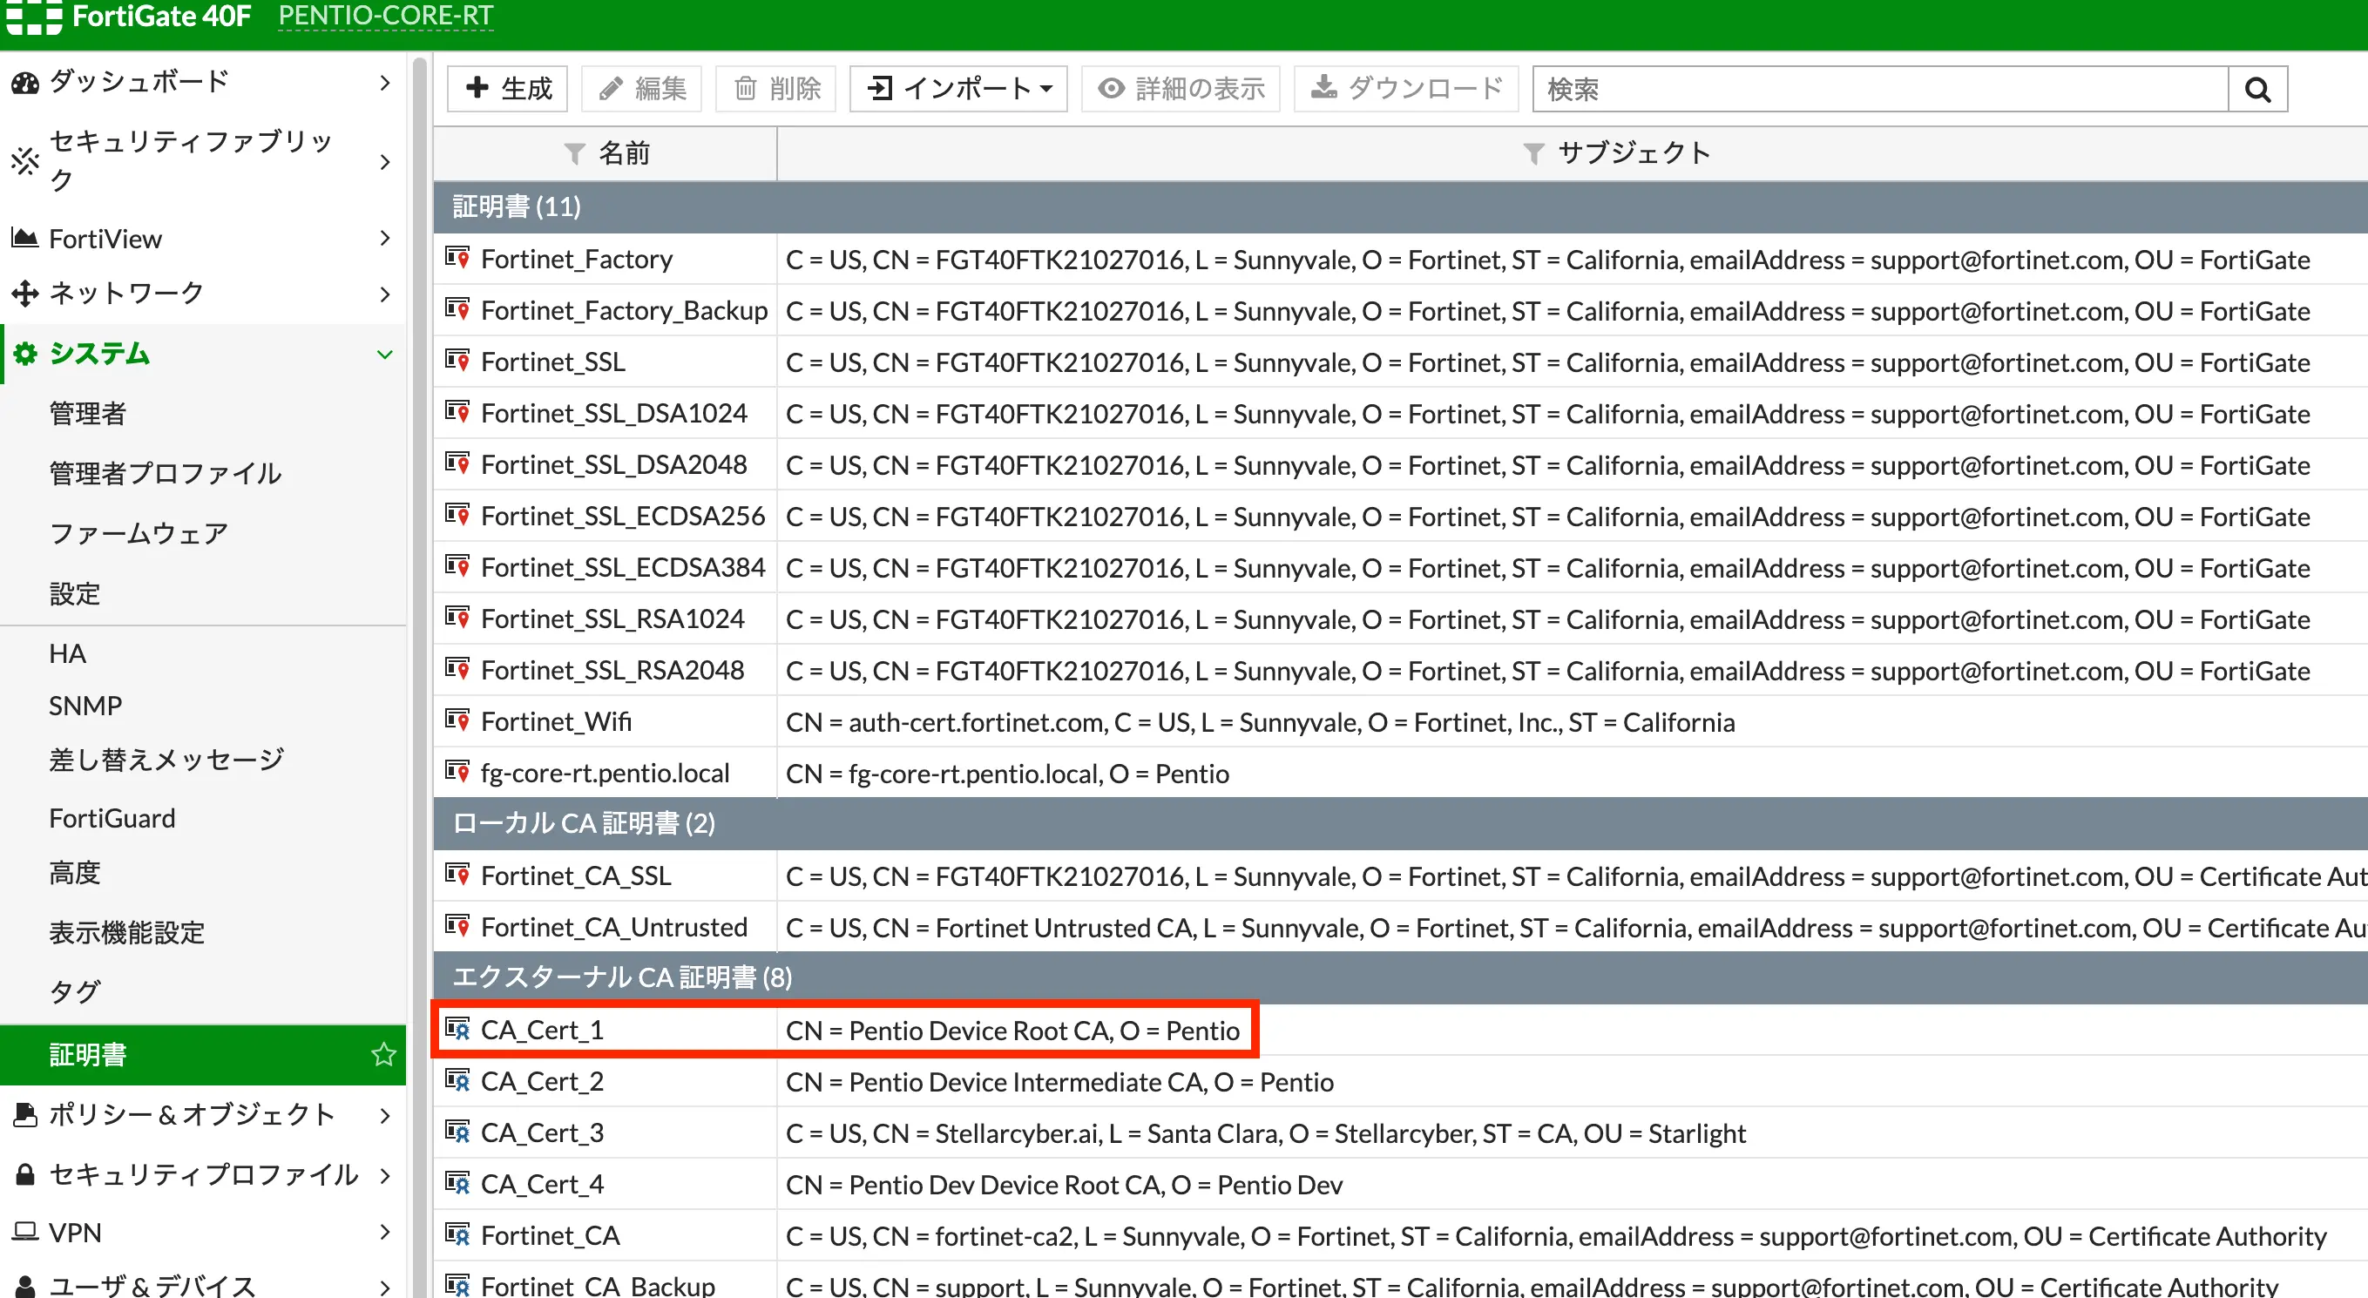Open the SNMP menu item
This screenshot has height=1298, width=2368.
(85, 706)
